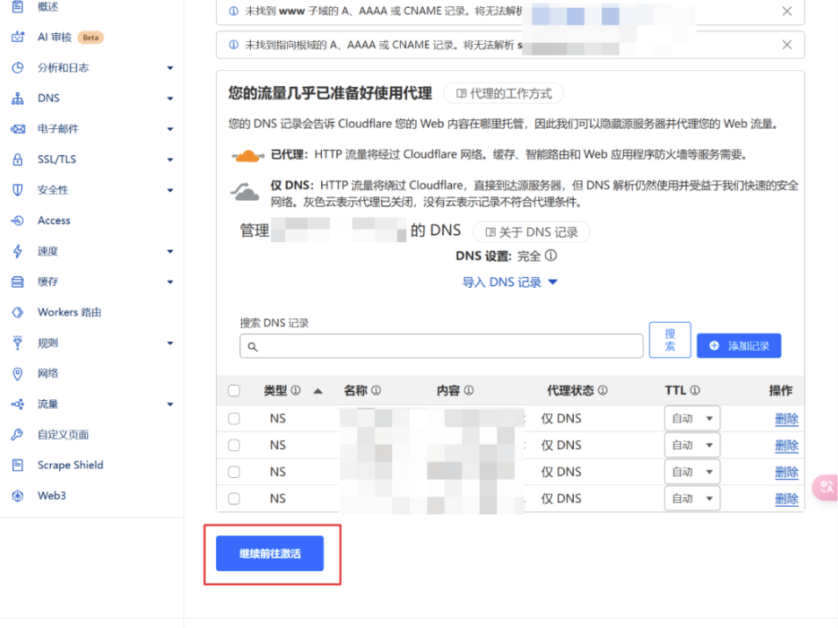
Task: Open TTL 自动 dropdown for fourth NS record
Action: pos(692,498)
